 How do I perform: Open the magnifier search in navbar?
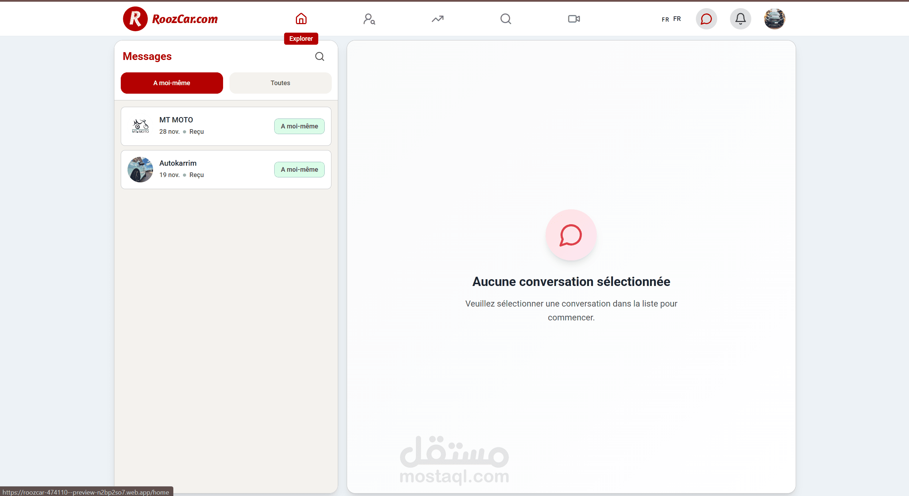tap(505, 19)
